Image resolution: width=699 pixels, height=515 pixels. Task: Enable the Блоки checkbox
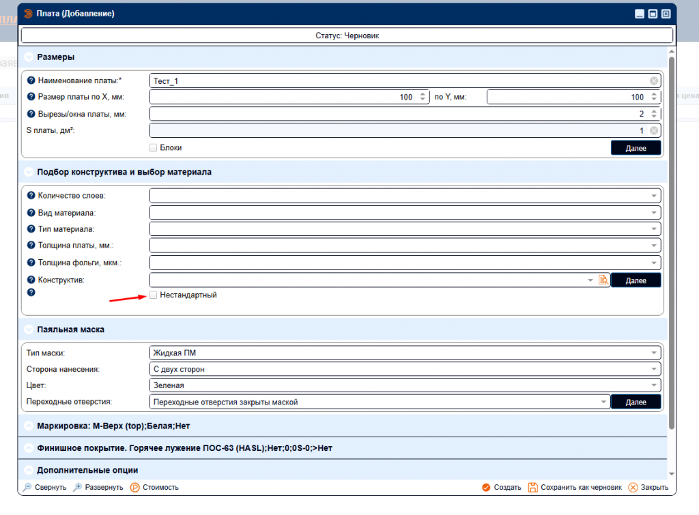point(154,147)
